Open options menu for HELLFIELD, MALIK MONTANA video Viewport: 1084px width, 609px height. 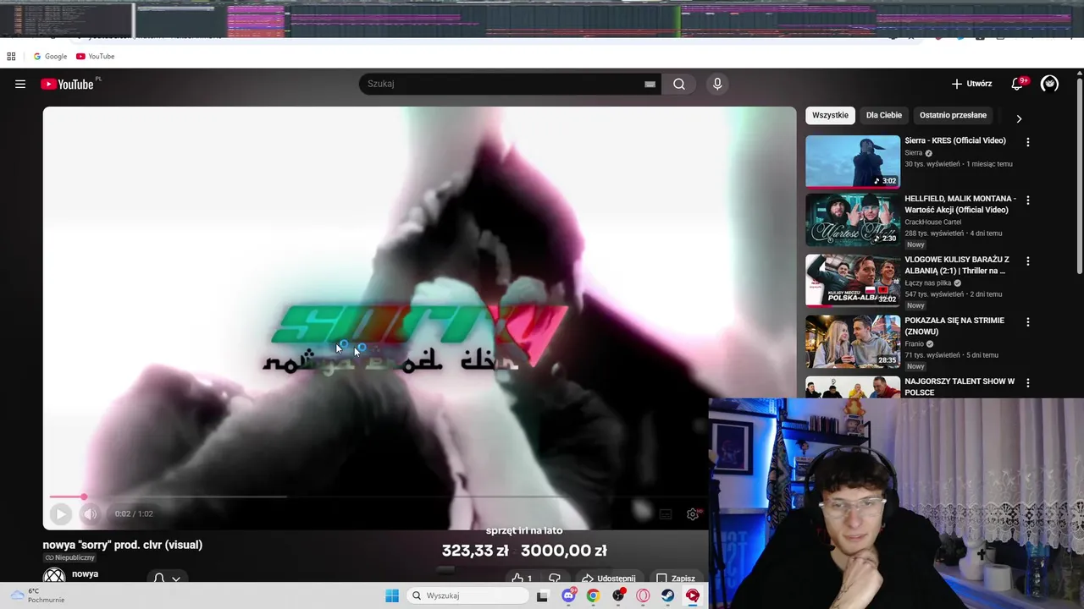click(1028, 200)
